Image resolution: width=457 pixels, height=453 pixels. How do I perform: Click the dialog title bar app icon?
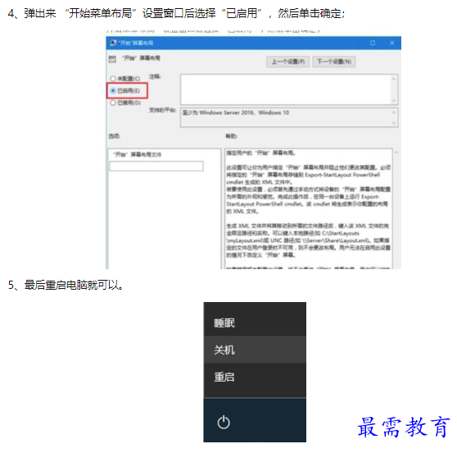click(x=113, y=43)
